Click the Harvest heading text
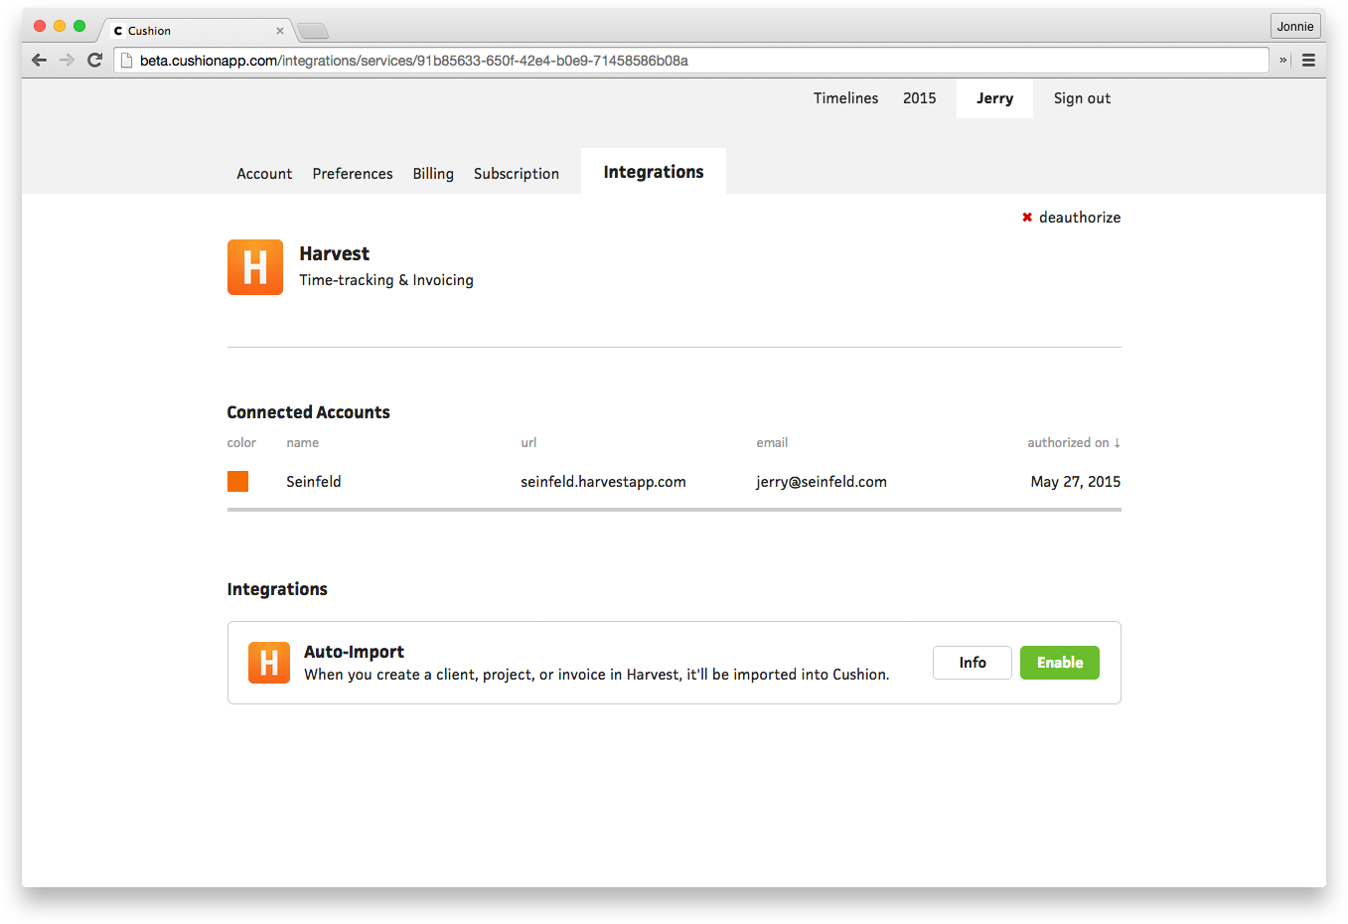The width and height of the screenshot is (1348, 924). click(335, 254)
